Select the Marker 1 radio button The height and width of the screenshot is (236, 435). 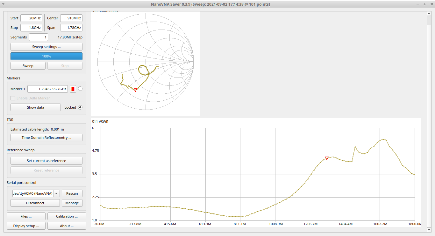pyautogui.click(x=80, y=89)
